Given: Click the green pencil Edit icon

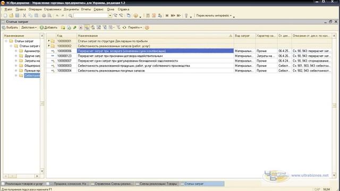Looking at the screenshot, I should click(x=75, y=28).
